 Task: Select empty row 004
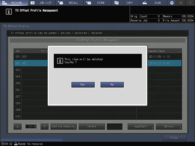click(x=98, y=76)
